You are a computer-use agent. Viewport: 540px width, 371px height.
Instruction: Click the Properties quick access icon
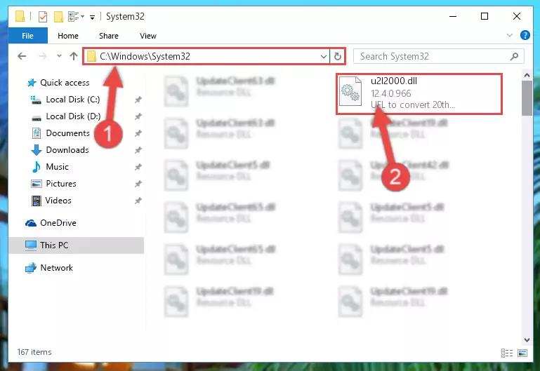[x=43, y=17]
